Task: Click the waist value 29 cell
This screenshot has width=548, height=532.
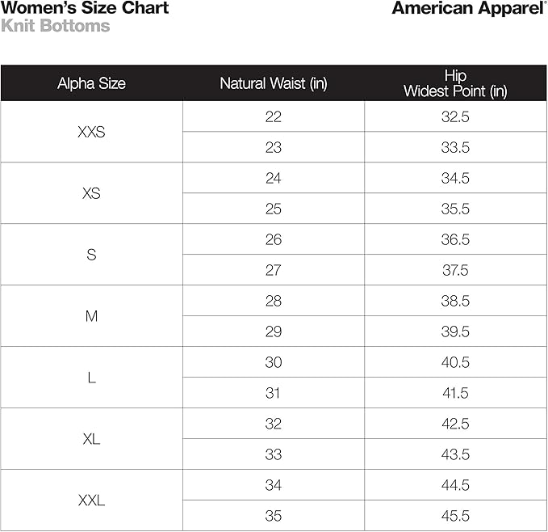Action: 274,331
